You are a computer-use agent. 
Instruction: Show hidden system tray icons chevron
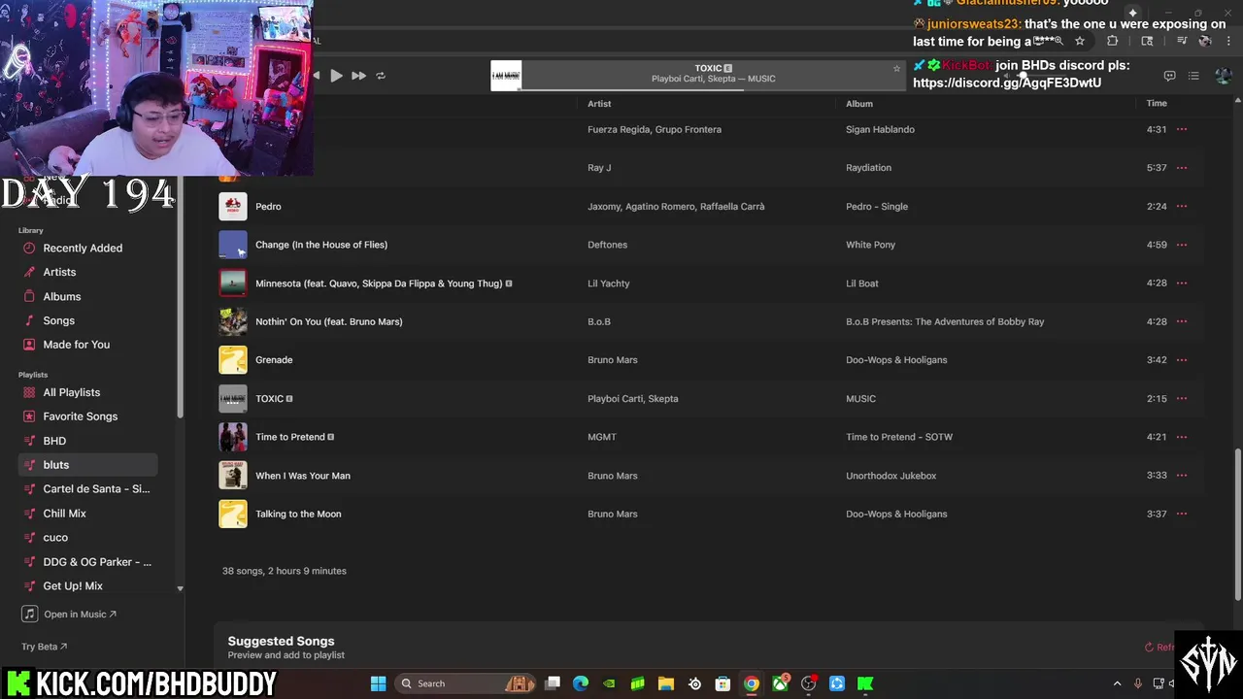[1117, 683]
